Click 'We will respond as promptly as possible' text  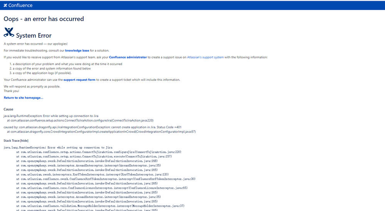tap(32, 86)
